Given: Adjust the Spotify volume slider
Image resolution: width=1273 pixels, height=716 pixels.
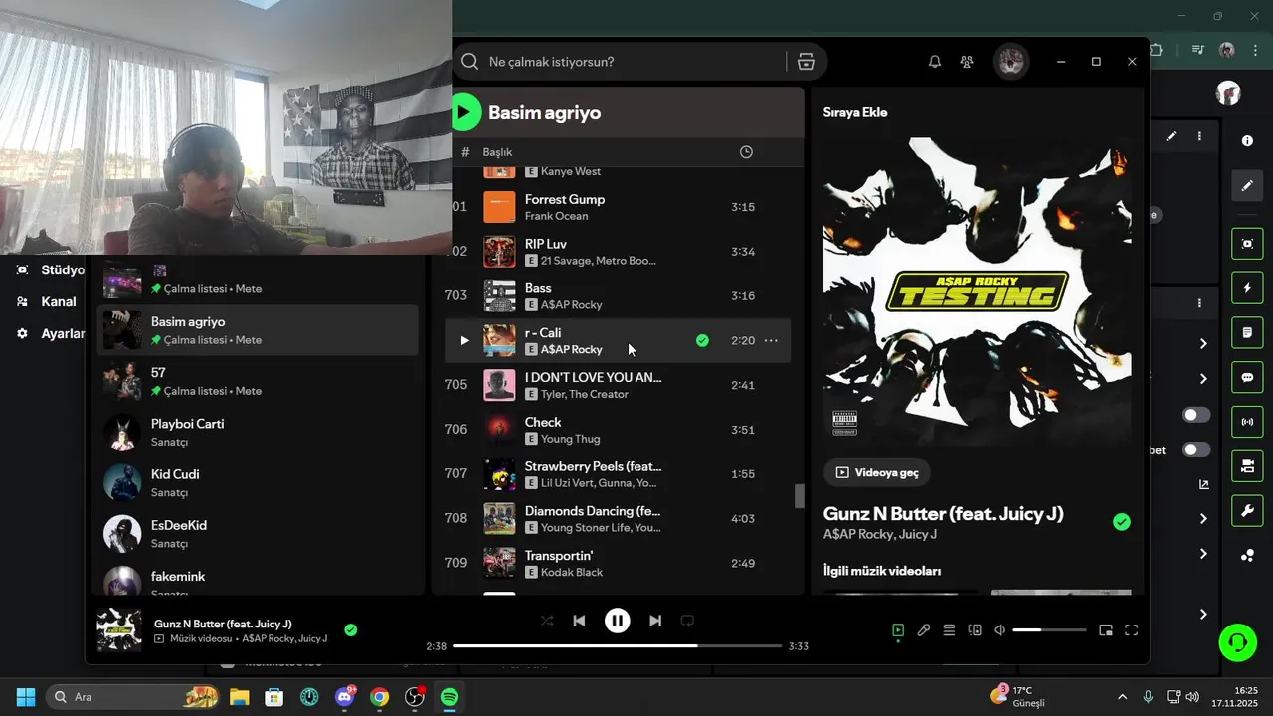Looking at the screenshot, I should click(1049, 630).
